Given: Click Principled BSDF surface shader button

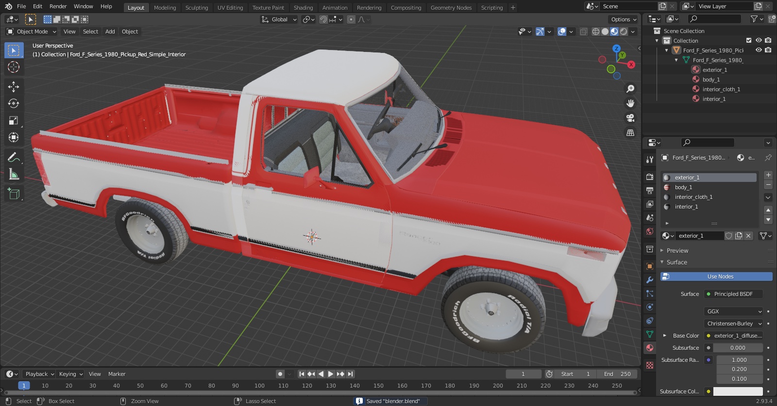Looking at the screenshot, I should (x=733, y=294).
